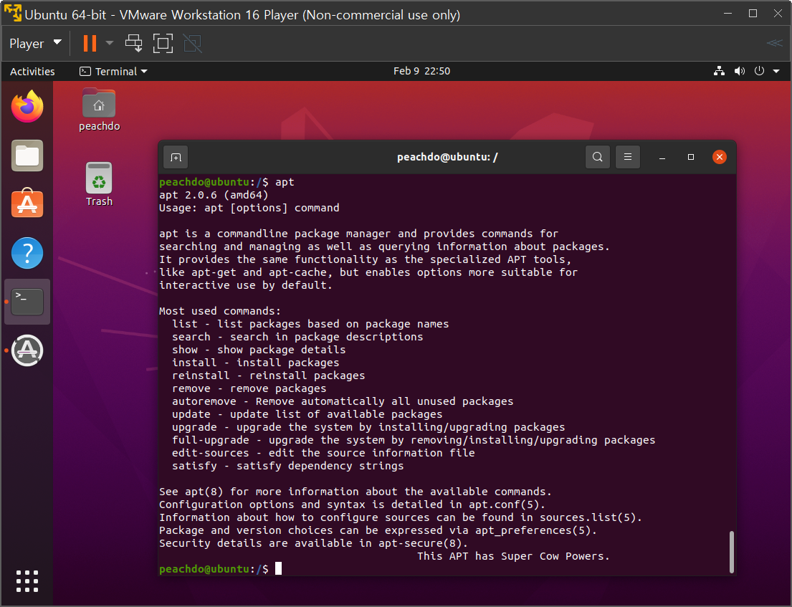
Task: Show the applications grid
Action: [x=27, y=580]
